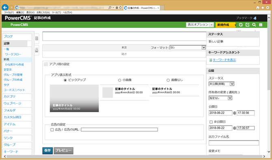The image size is (272, 160).
Task: Open the view-site external link icon
Action: (x=247, y=25)
